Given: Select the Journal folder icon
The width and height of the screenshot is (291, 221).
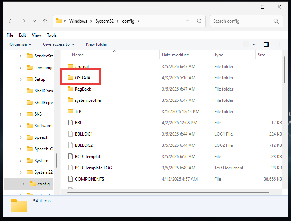Looking at the screenshot, I should [x=70, y=66].
